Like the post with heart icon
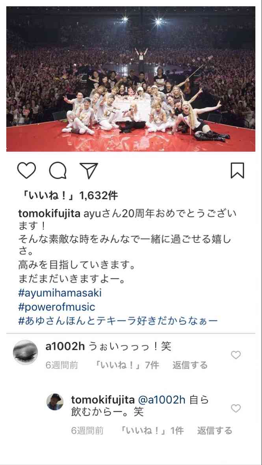Screen dimensions: 262x465 click(27, 171)
